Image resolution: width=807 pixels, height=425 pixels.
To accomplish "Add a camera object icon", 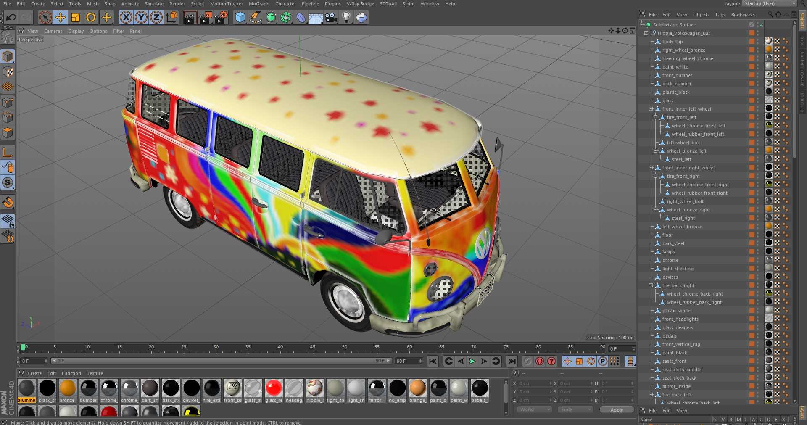I will [x=331, y=17].
